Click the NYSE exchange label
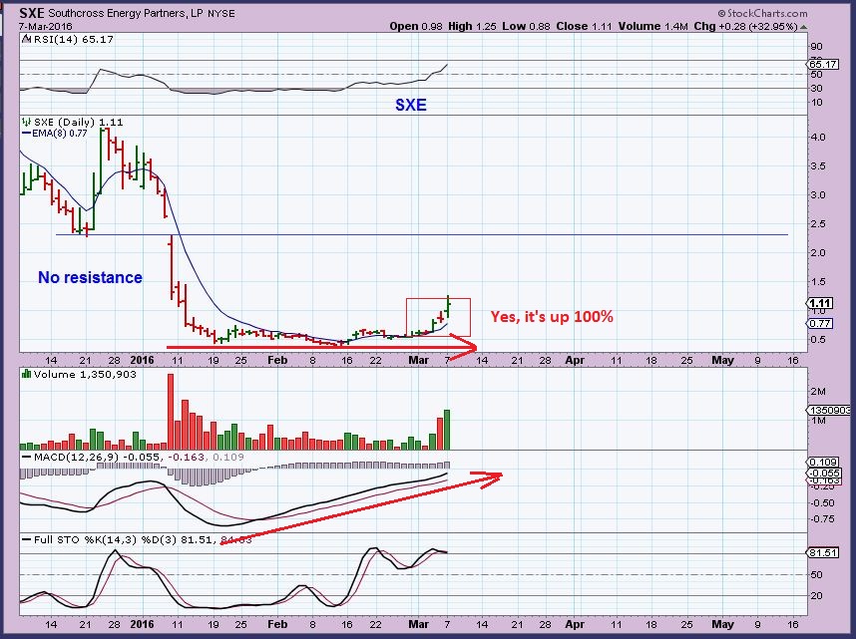856x639 pixels. pos(221,14)
